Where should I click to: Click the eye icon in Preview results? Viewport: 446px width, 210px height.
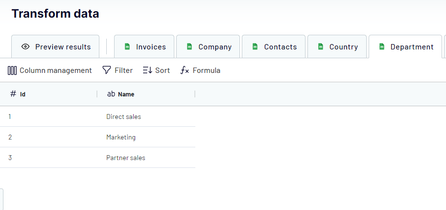coord(25,47)
